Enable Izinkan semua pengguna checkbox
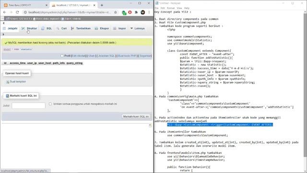Screen dimensions: 307x173 click(50, 104)
